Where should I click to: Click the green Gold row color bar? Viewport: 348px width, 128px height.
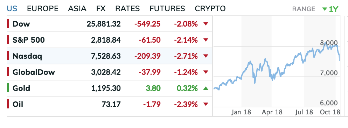[x=8, y=88]
